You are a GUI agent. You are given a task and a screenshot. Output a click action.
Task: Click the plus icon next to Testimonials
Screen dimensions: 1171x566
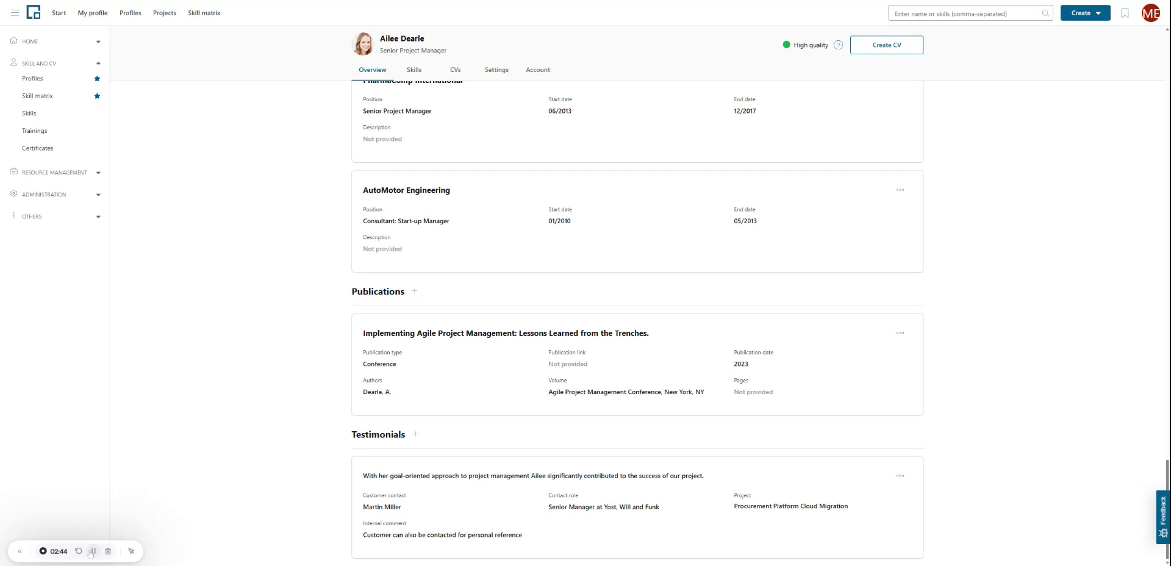pos(415,434)
